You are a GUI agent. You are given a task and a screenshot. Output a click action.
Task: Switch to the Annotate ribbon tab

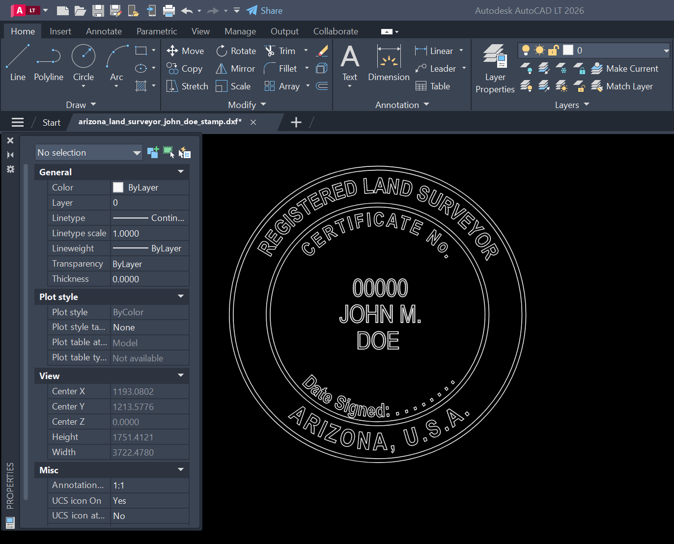104,31
